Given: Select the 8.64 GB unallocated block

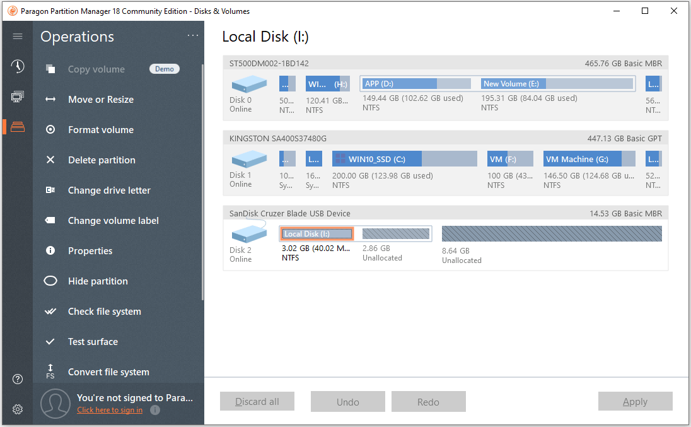Looking at the screenshot, I should pos(552,233).
